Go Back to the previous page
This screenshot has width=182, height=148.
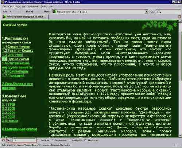[5, 12]
